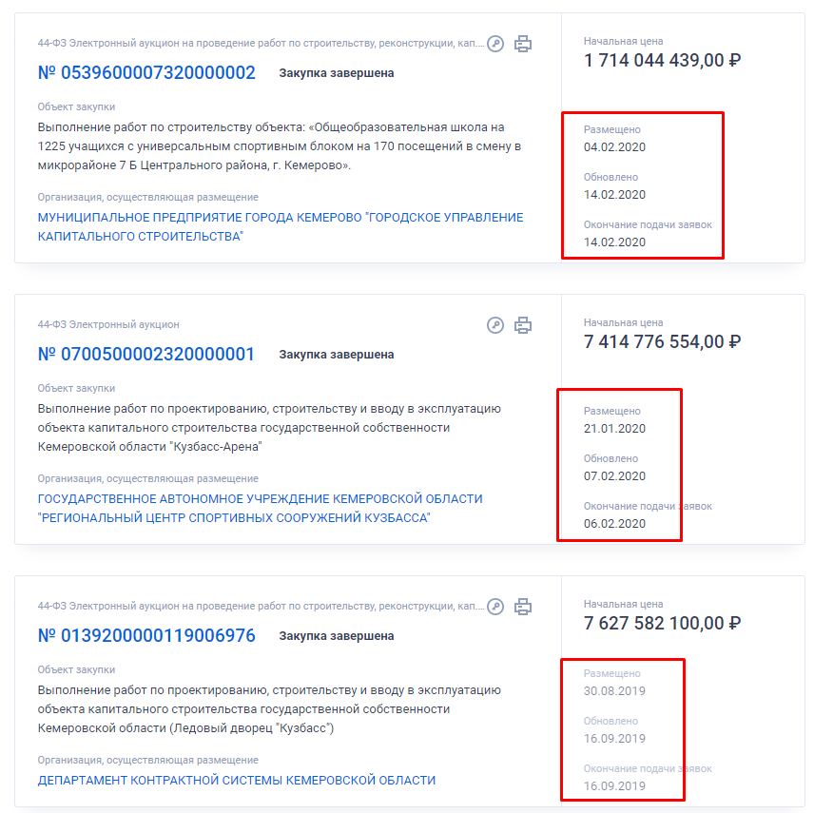The height and width of the screenshot is (813, 814).
Task: Click the initial price 7 414 776 554,00 ₽
Action: click(663, 341)
